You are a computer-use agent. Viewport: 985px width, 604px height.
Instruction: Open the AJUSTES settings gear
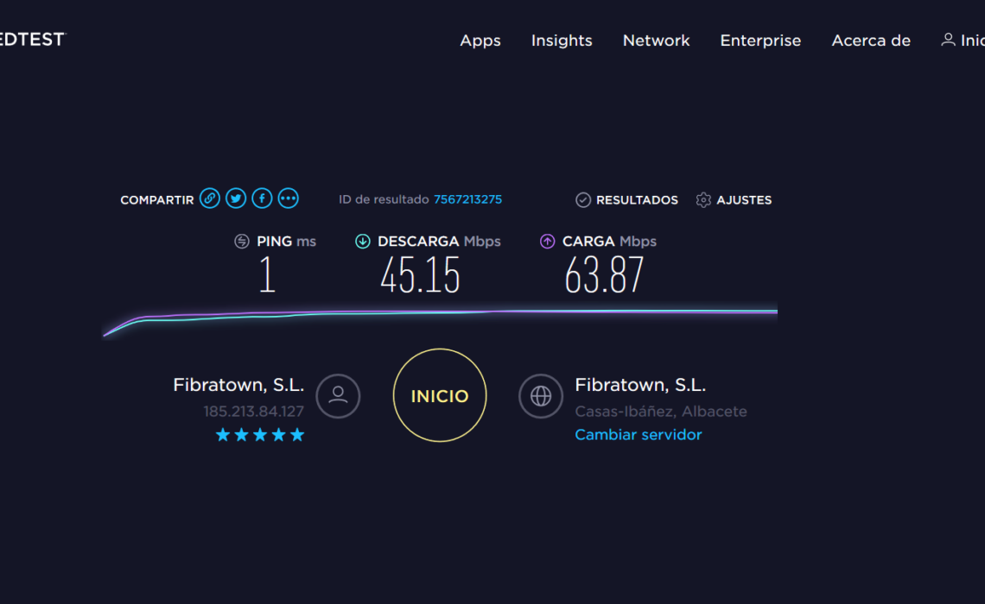coord(734,200)
